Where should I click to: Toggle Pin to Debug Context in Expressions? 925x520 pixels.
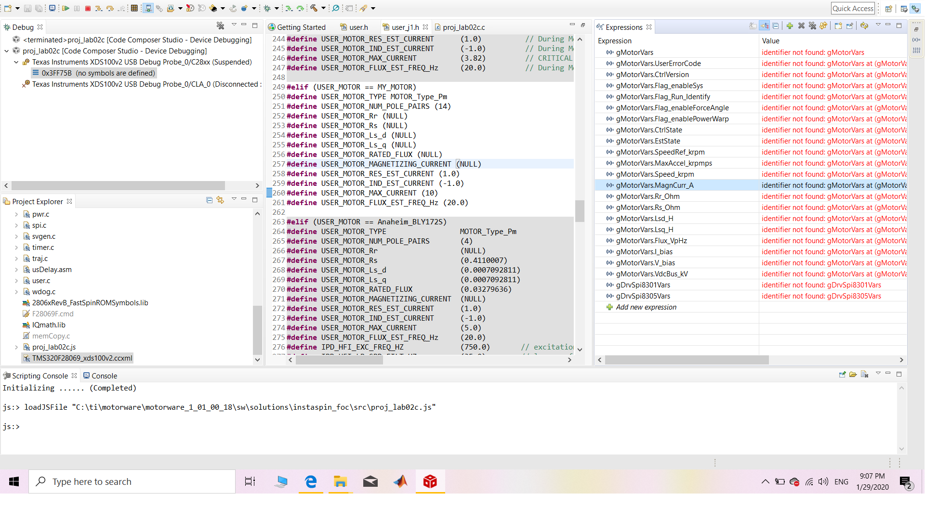click(849, 26)
